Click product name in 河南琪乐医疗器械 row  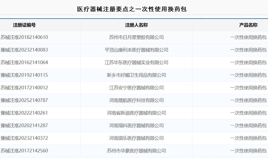coord(248,138)
